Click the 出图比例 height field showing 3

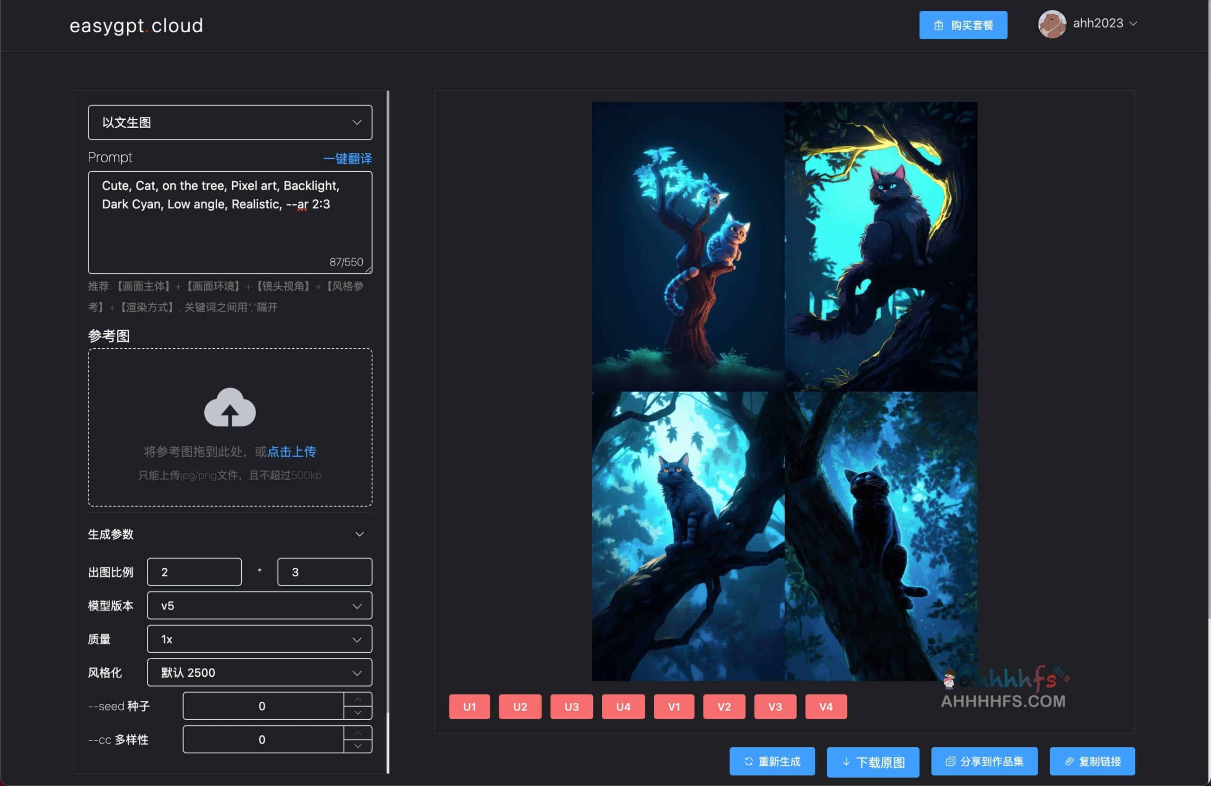325,572
